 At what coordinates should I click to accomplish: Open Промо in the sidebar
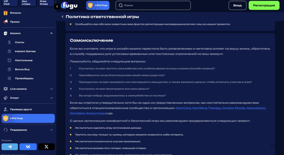15,22
